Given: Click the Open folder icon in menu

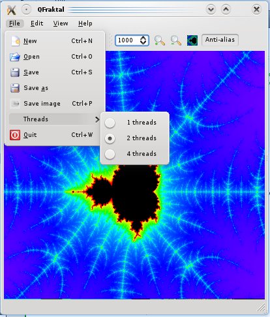Looking at the screenshot, I should [x=15, y=57].
